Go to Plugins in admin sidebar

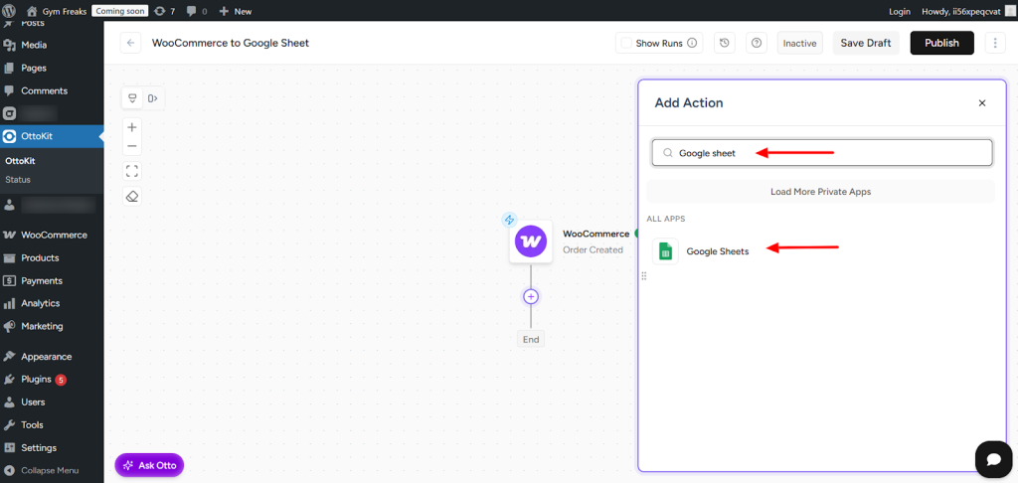click(x=36, y=380)
